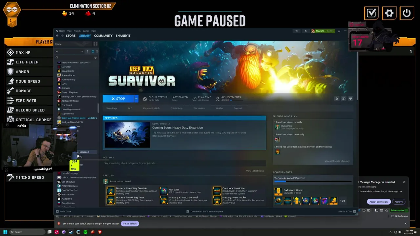Click the Brave browser taskbar icon
Image resolution: width=420 pixels, height=236 pixels.
[x=100, y=232]
